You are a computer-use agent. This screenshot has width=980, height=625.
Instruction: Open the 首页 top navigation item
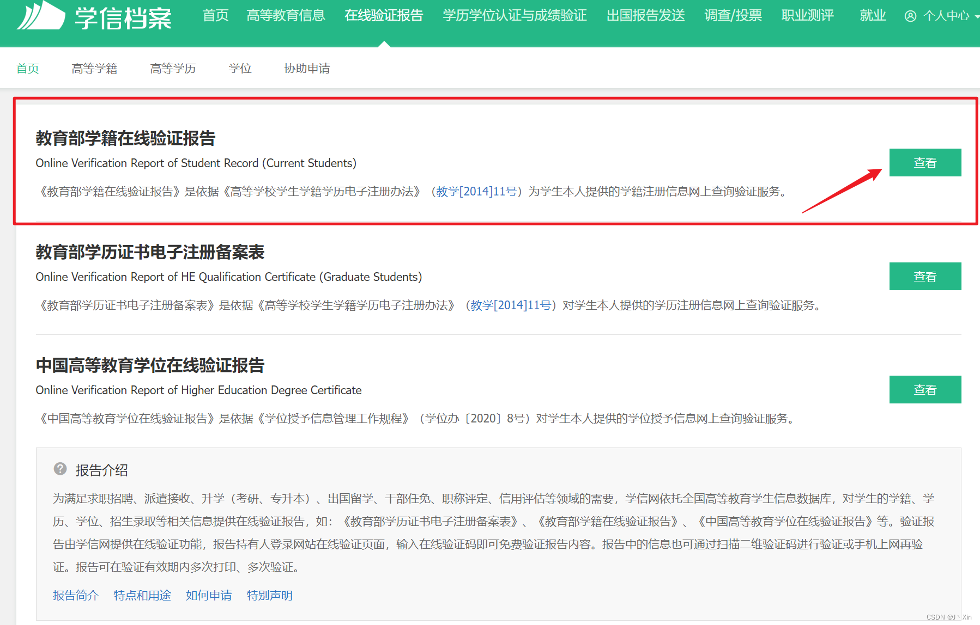pyautogui.click(x=215, y=15)
